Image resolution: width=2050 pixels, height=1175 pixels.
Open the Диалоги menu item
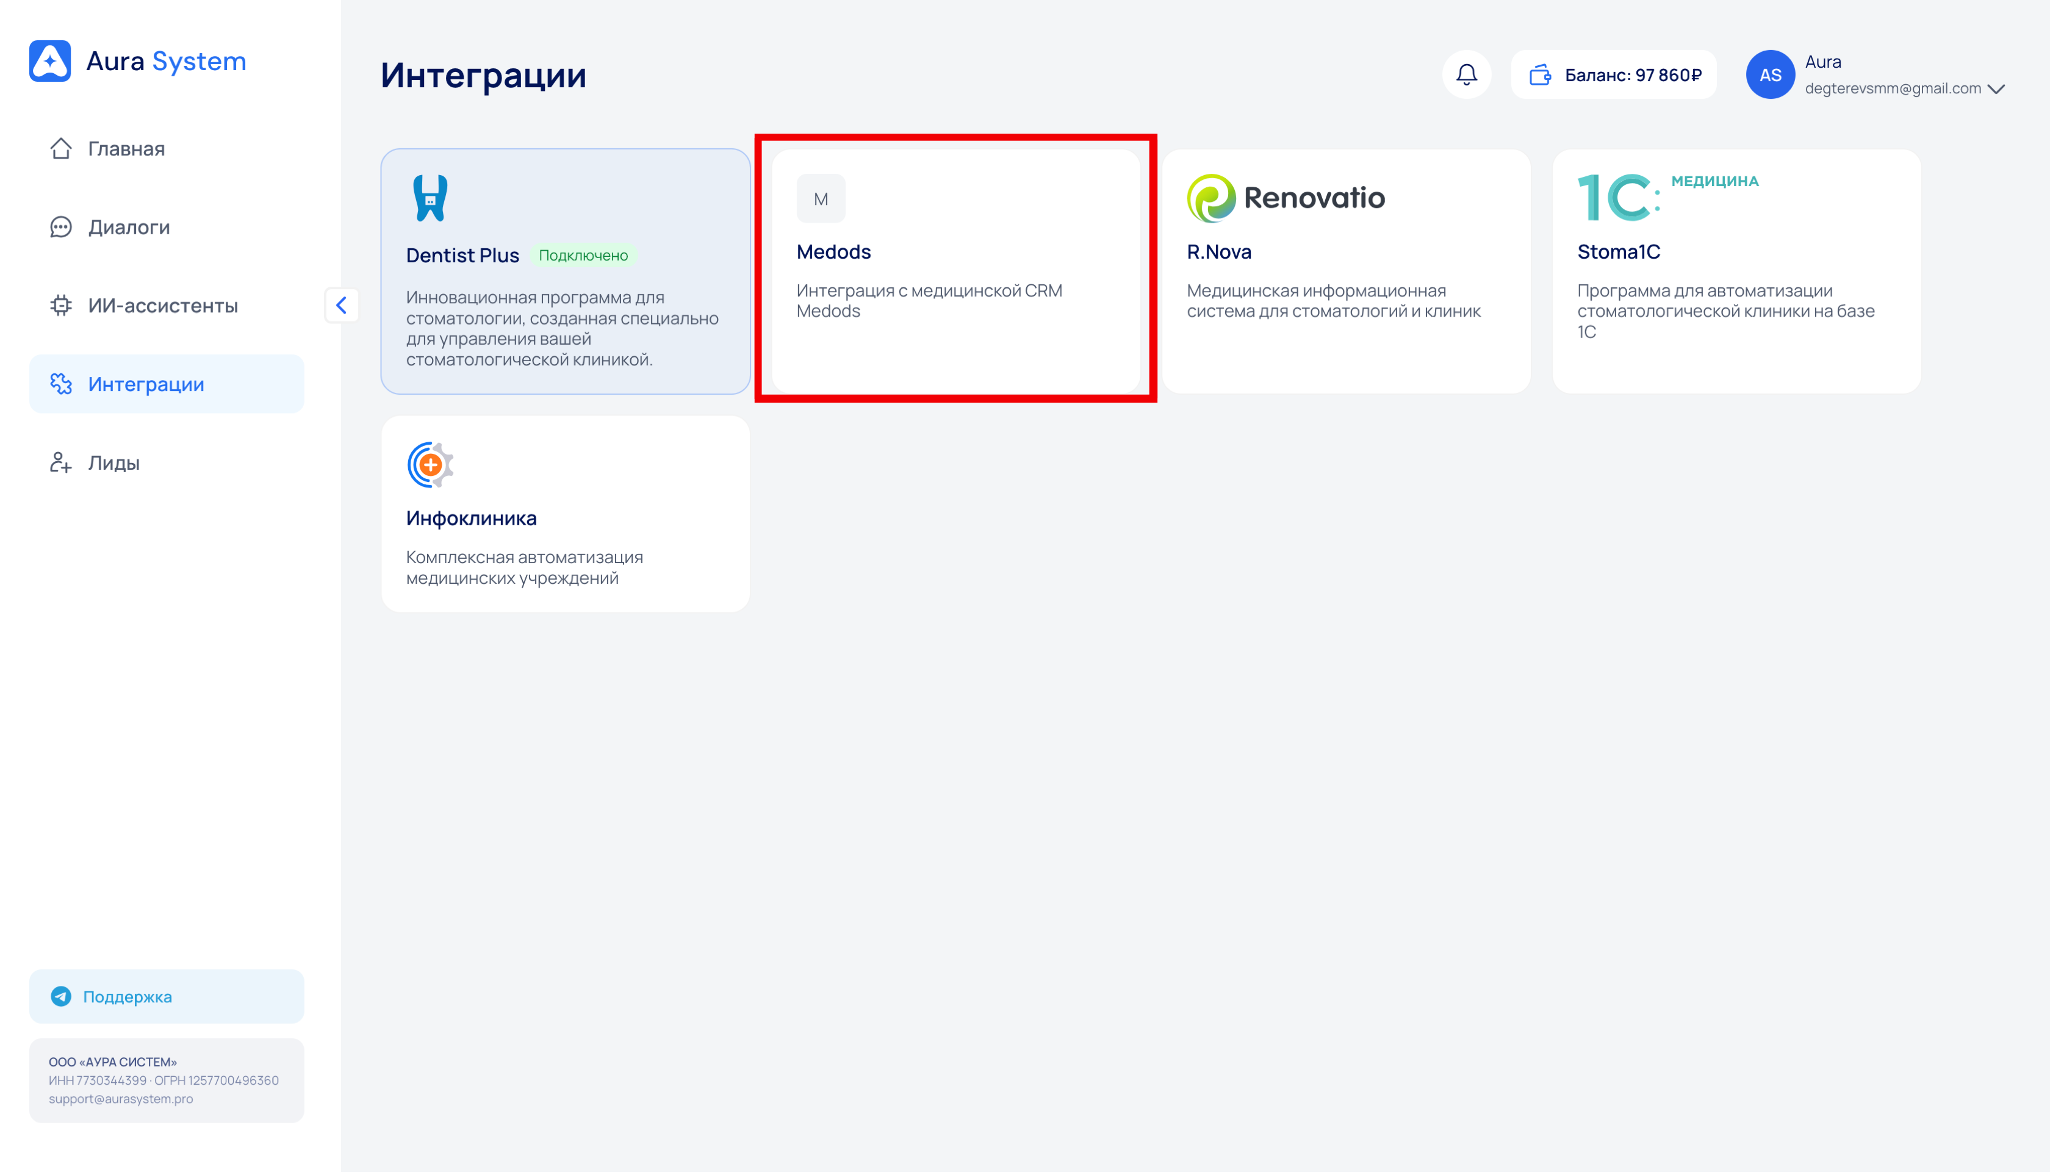click(x=128, y=227)
